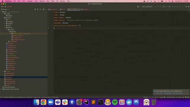The height and width of the screenshot is (107, 190).
Task: Click the Collapse All icon in Project panel
Action: point(40,9)
